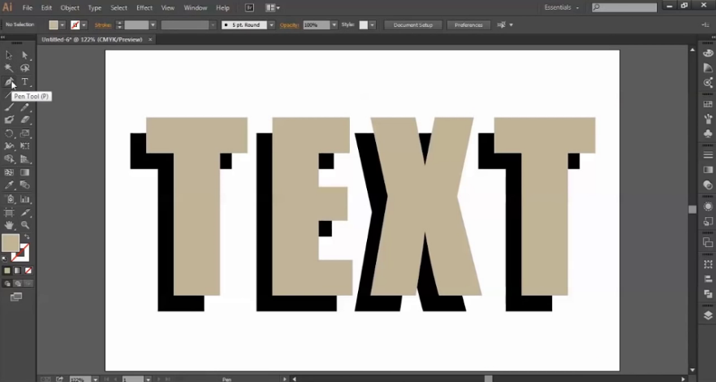Open the File menu
716x382 pixels.
(x=27, y=8)
